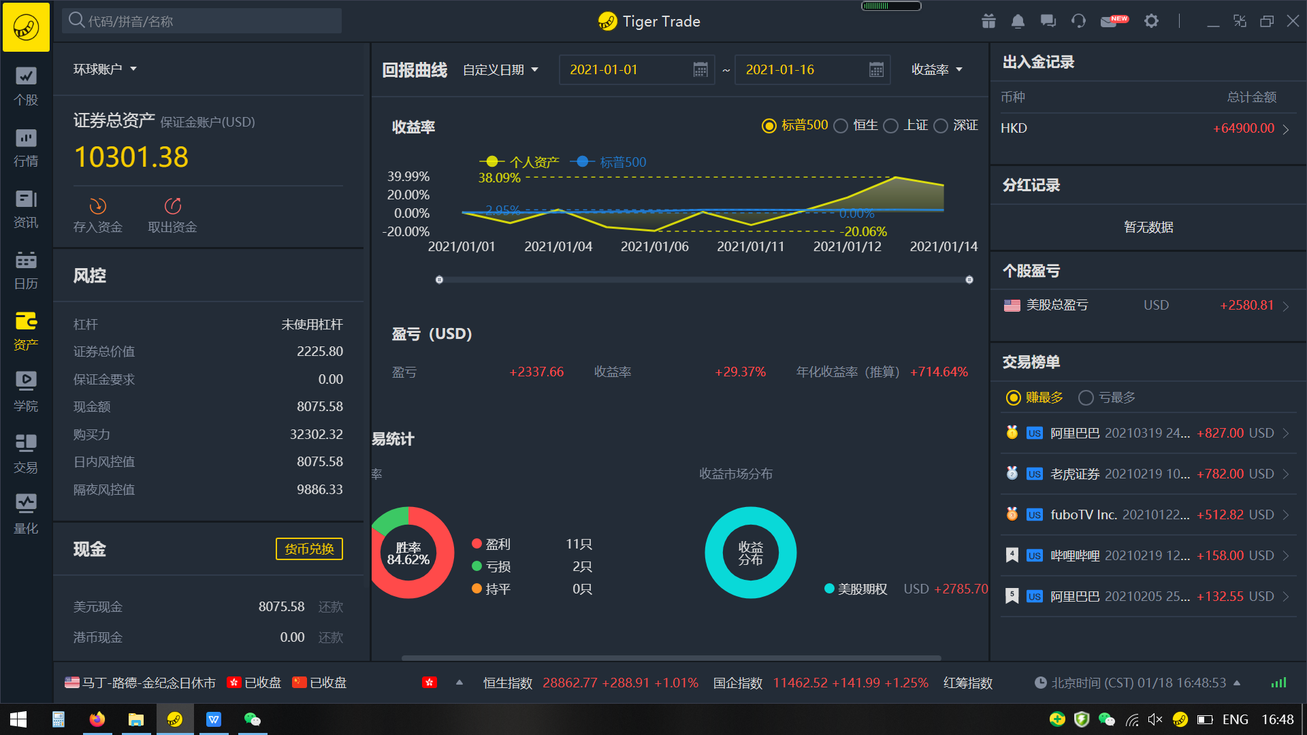This screenshot has width=1307, height=735.
Task: Open Firefox from the Windows taskbar
Action: [x=97, y=719]
